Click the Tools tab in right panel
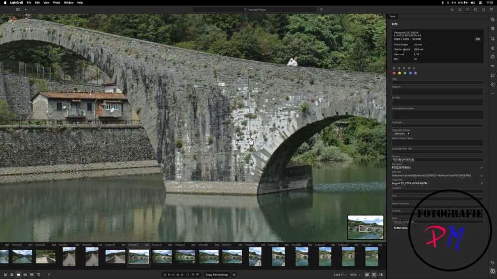This screenshot has width=497, height=279. point(393,16)
